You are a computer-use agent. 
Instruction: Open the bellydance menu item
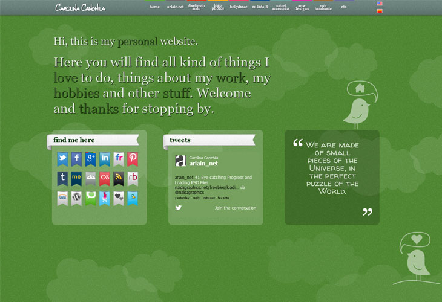coord(238,7)
